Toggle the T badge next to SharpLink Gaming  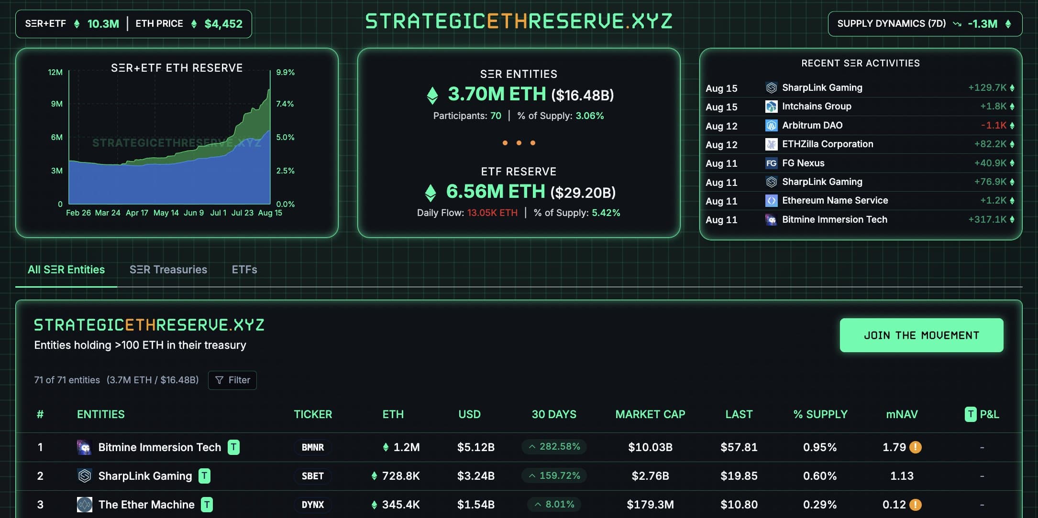tap(204, 476)
